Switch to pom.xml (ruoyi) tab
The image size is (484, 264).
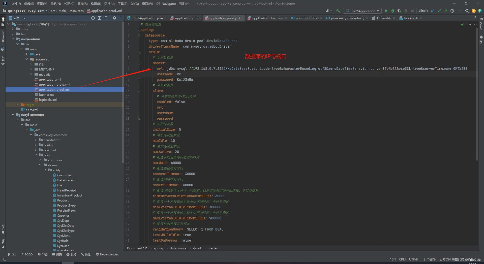307,18
